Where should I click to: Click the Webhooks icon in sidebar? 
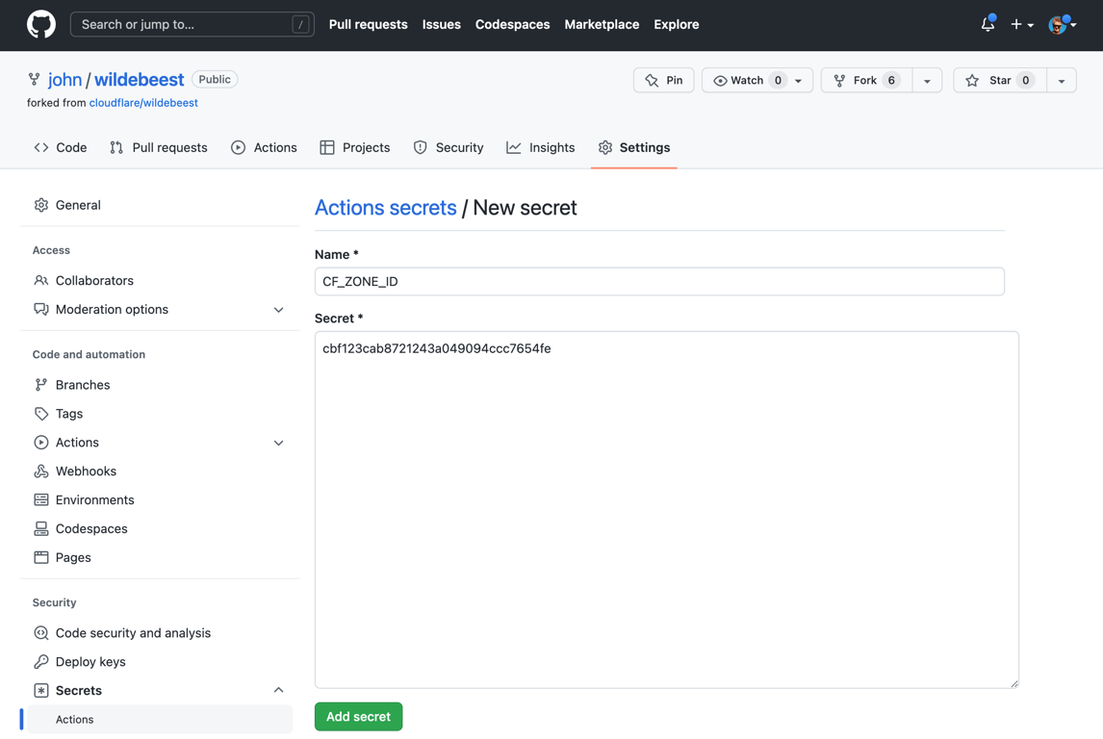click(41, 471)
